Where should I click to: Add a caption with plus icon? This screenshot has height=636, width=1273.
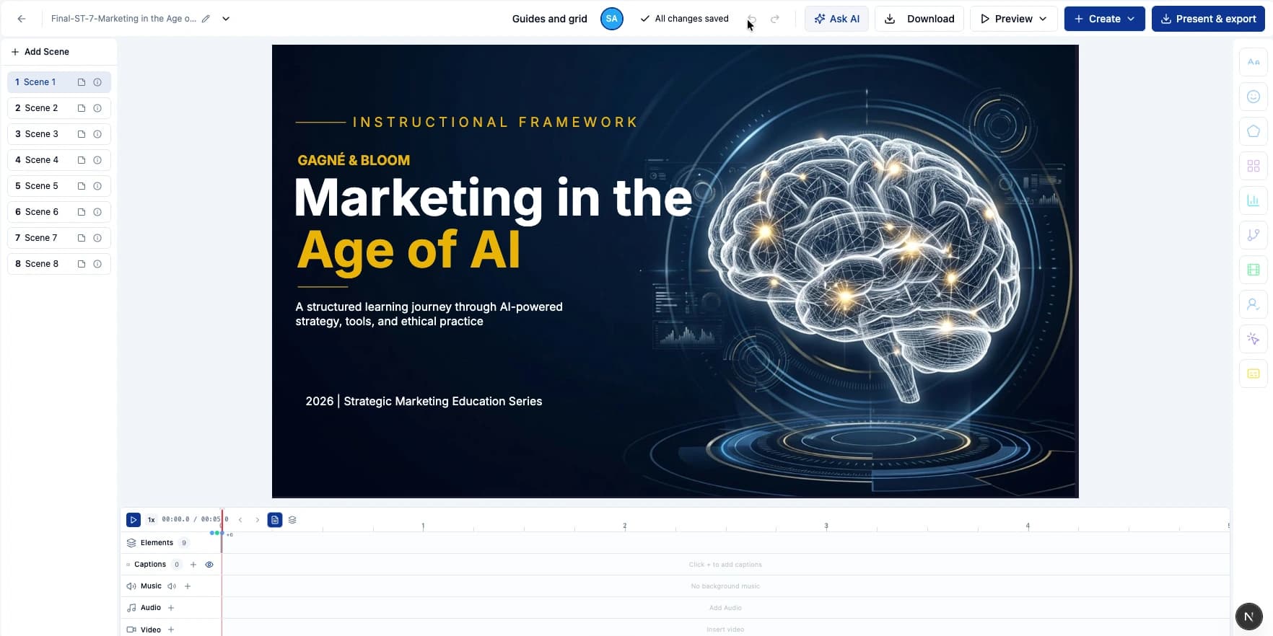(193, 565)
